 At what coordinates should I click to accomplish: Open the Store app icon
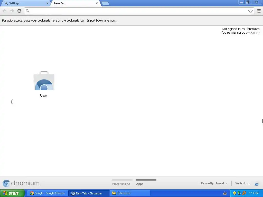[44, 81]
